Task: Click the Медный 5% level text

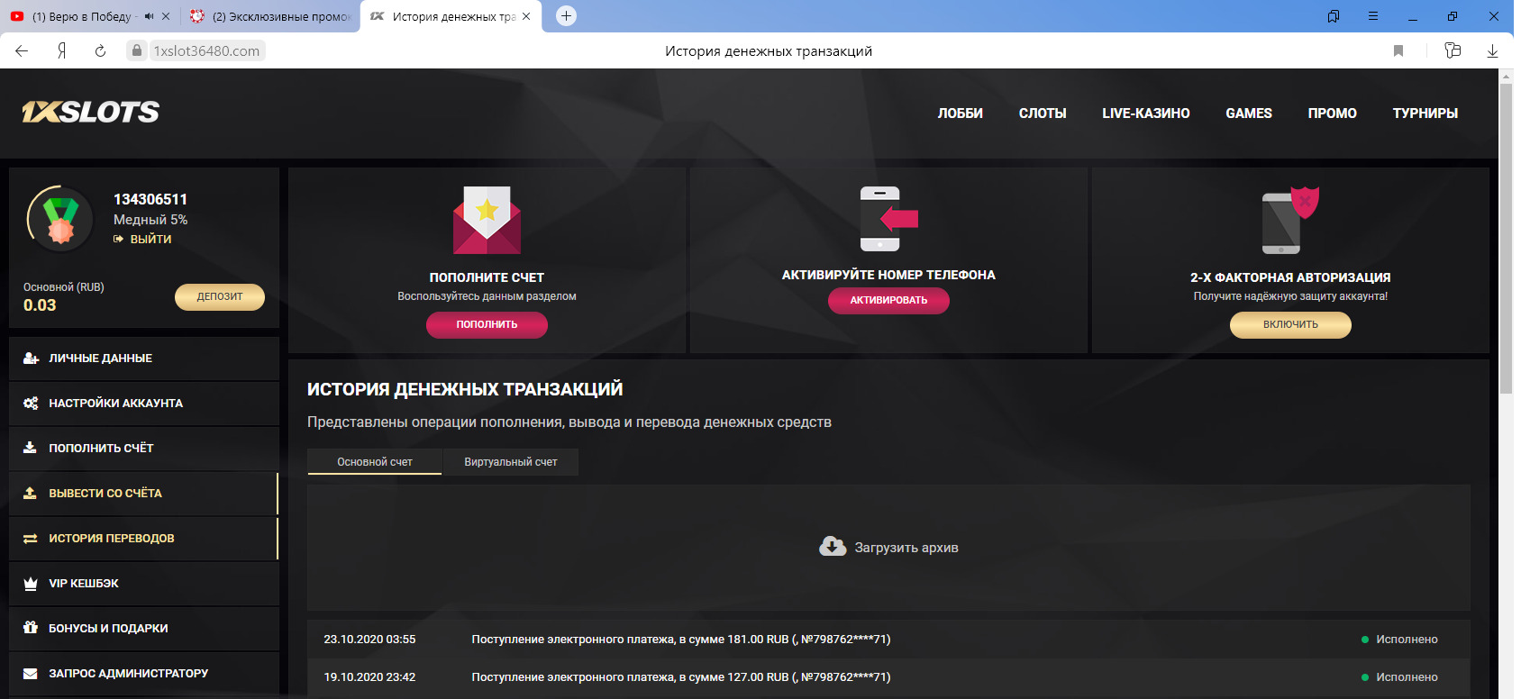Action: [150, 220]
